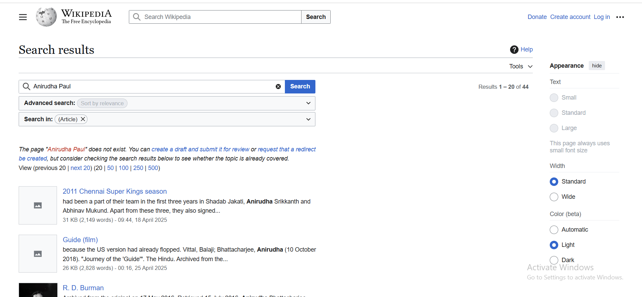
Task: Select Wide width option
Action: (x=554, y=197)
